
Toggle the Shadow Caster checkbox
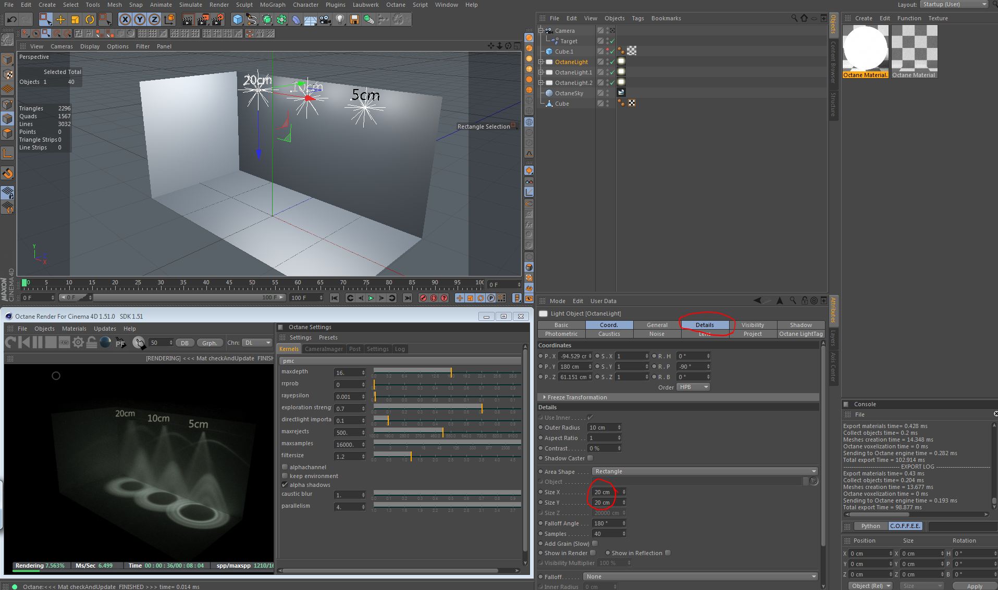[590, 458]
